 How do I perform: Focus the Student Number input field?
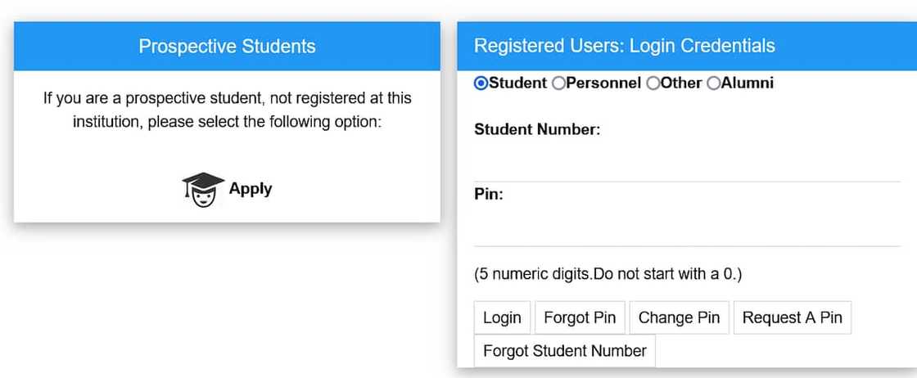point(686,161)
